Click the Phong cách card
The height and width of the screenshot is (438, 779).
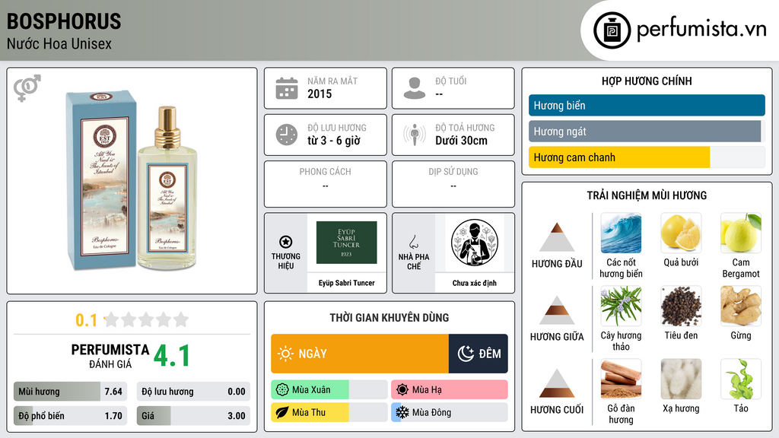[326, 184]
